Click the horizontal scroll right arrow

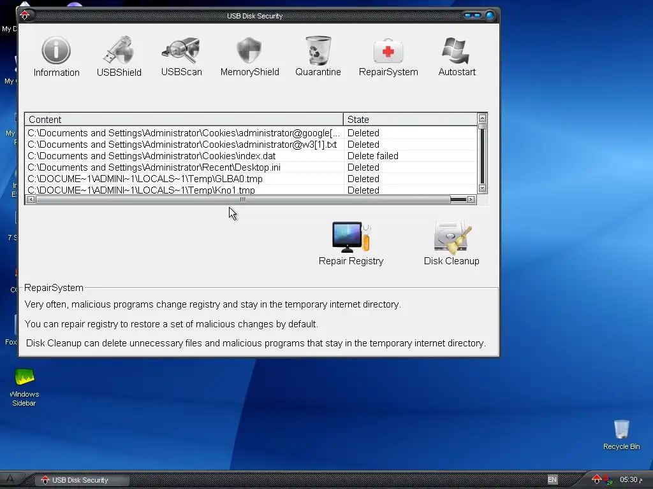471,199
